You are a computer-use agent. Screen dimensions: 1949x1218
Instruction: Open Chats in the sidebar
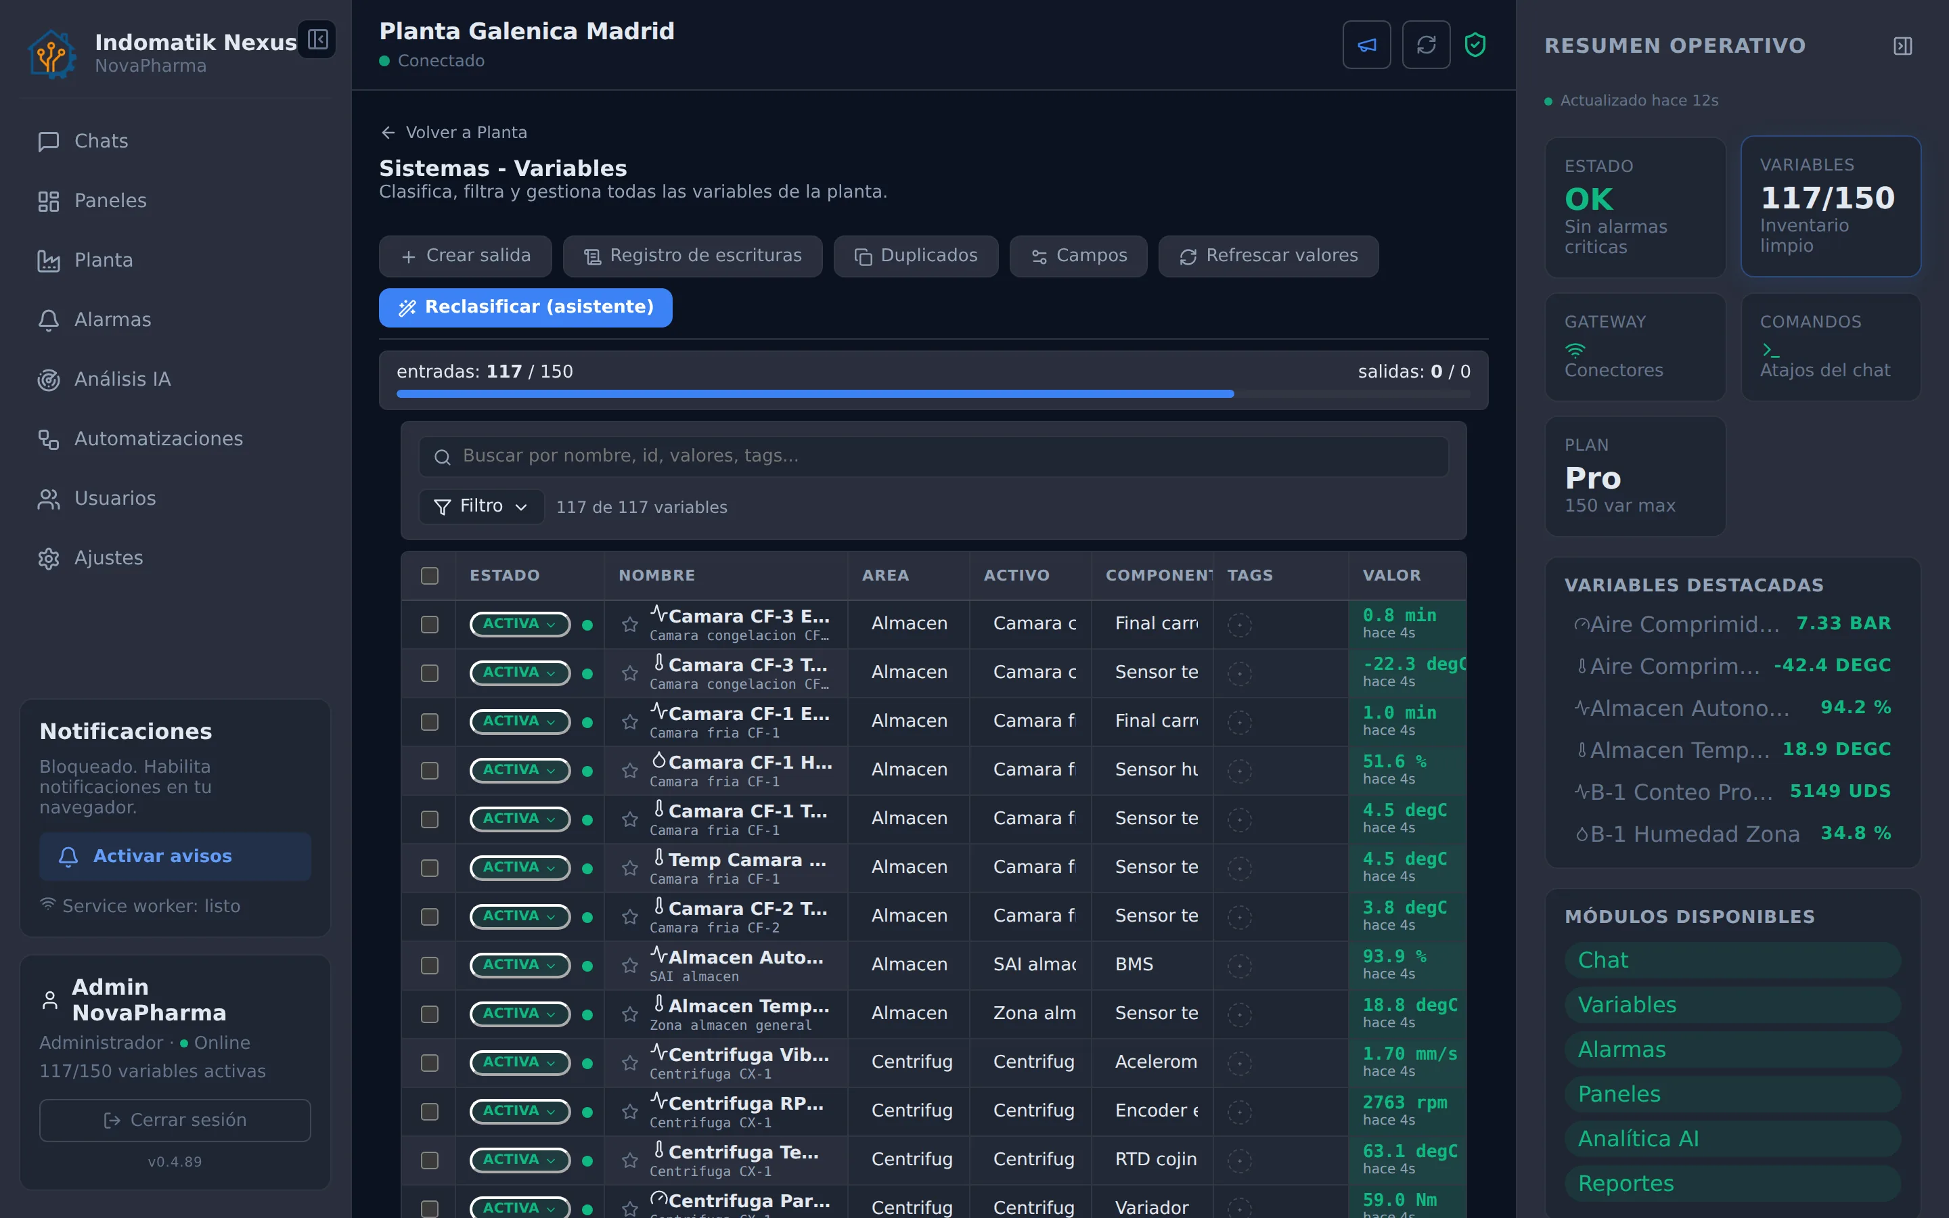click(175, 141)
